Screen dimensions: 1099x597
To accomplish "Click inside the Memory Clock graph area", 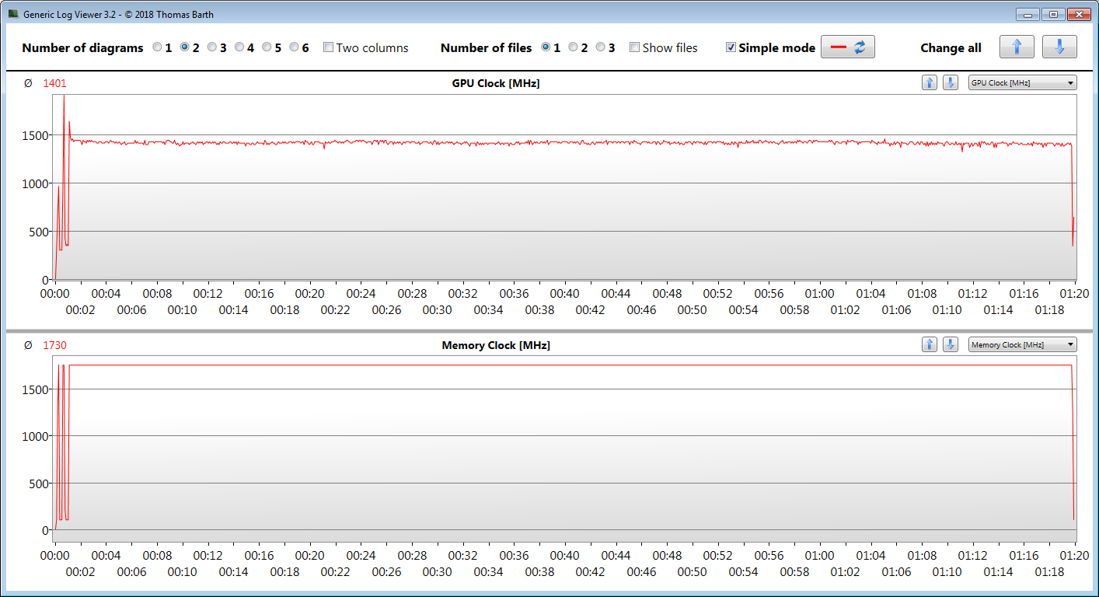I will (x=565, y=449).
